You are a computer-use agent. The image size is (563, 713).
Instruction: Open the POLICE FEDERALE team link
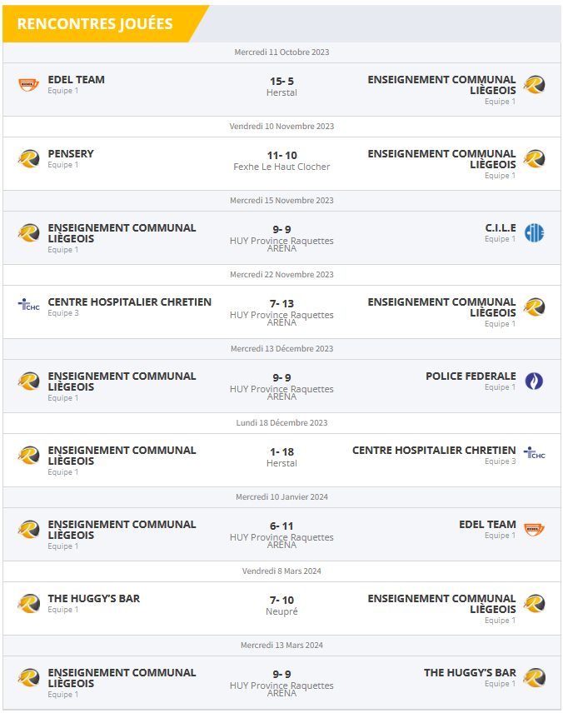(471, 376)
